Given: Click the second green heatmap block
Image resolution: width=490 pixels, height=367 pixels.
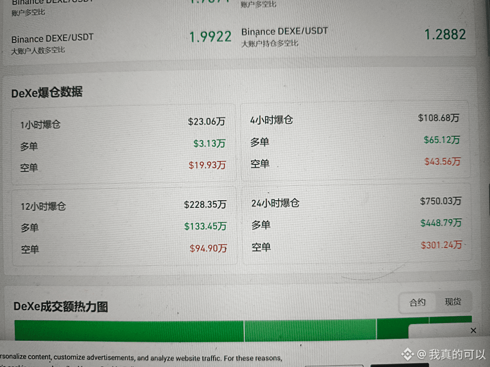Looking at the screenshot, I should [310, 329].
